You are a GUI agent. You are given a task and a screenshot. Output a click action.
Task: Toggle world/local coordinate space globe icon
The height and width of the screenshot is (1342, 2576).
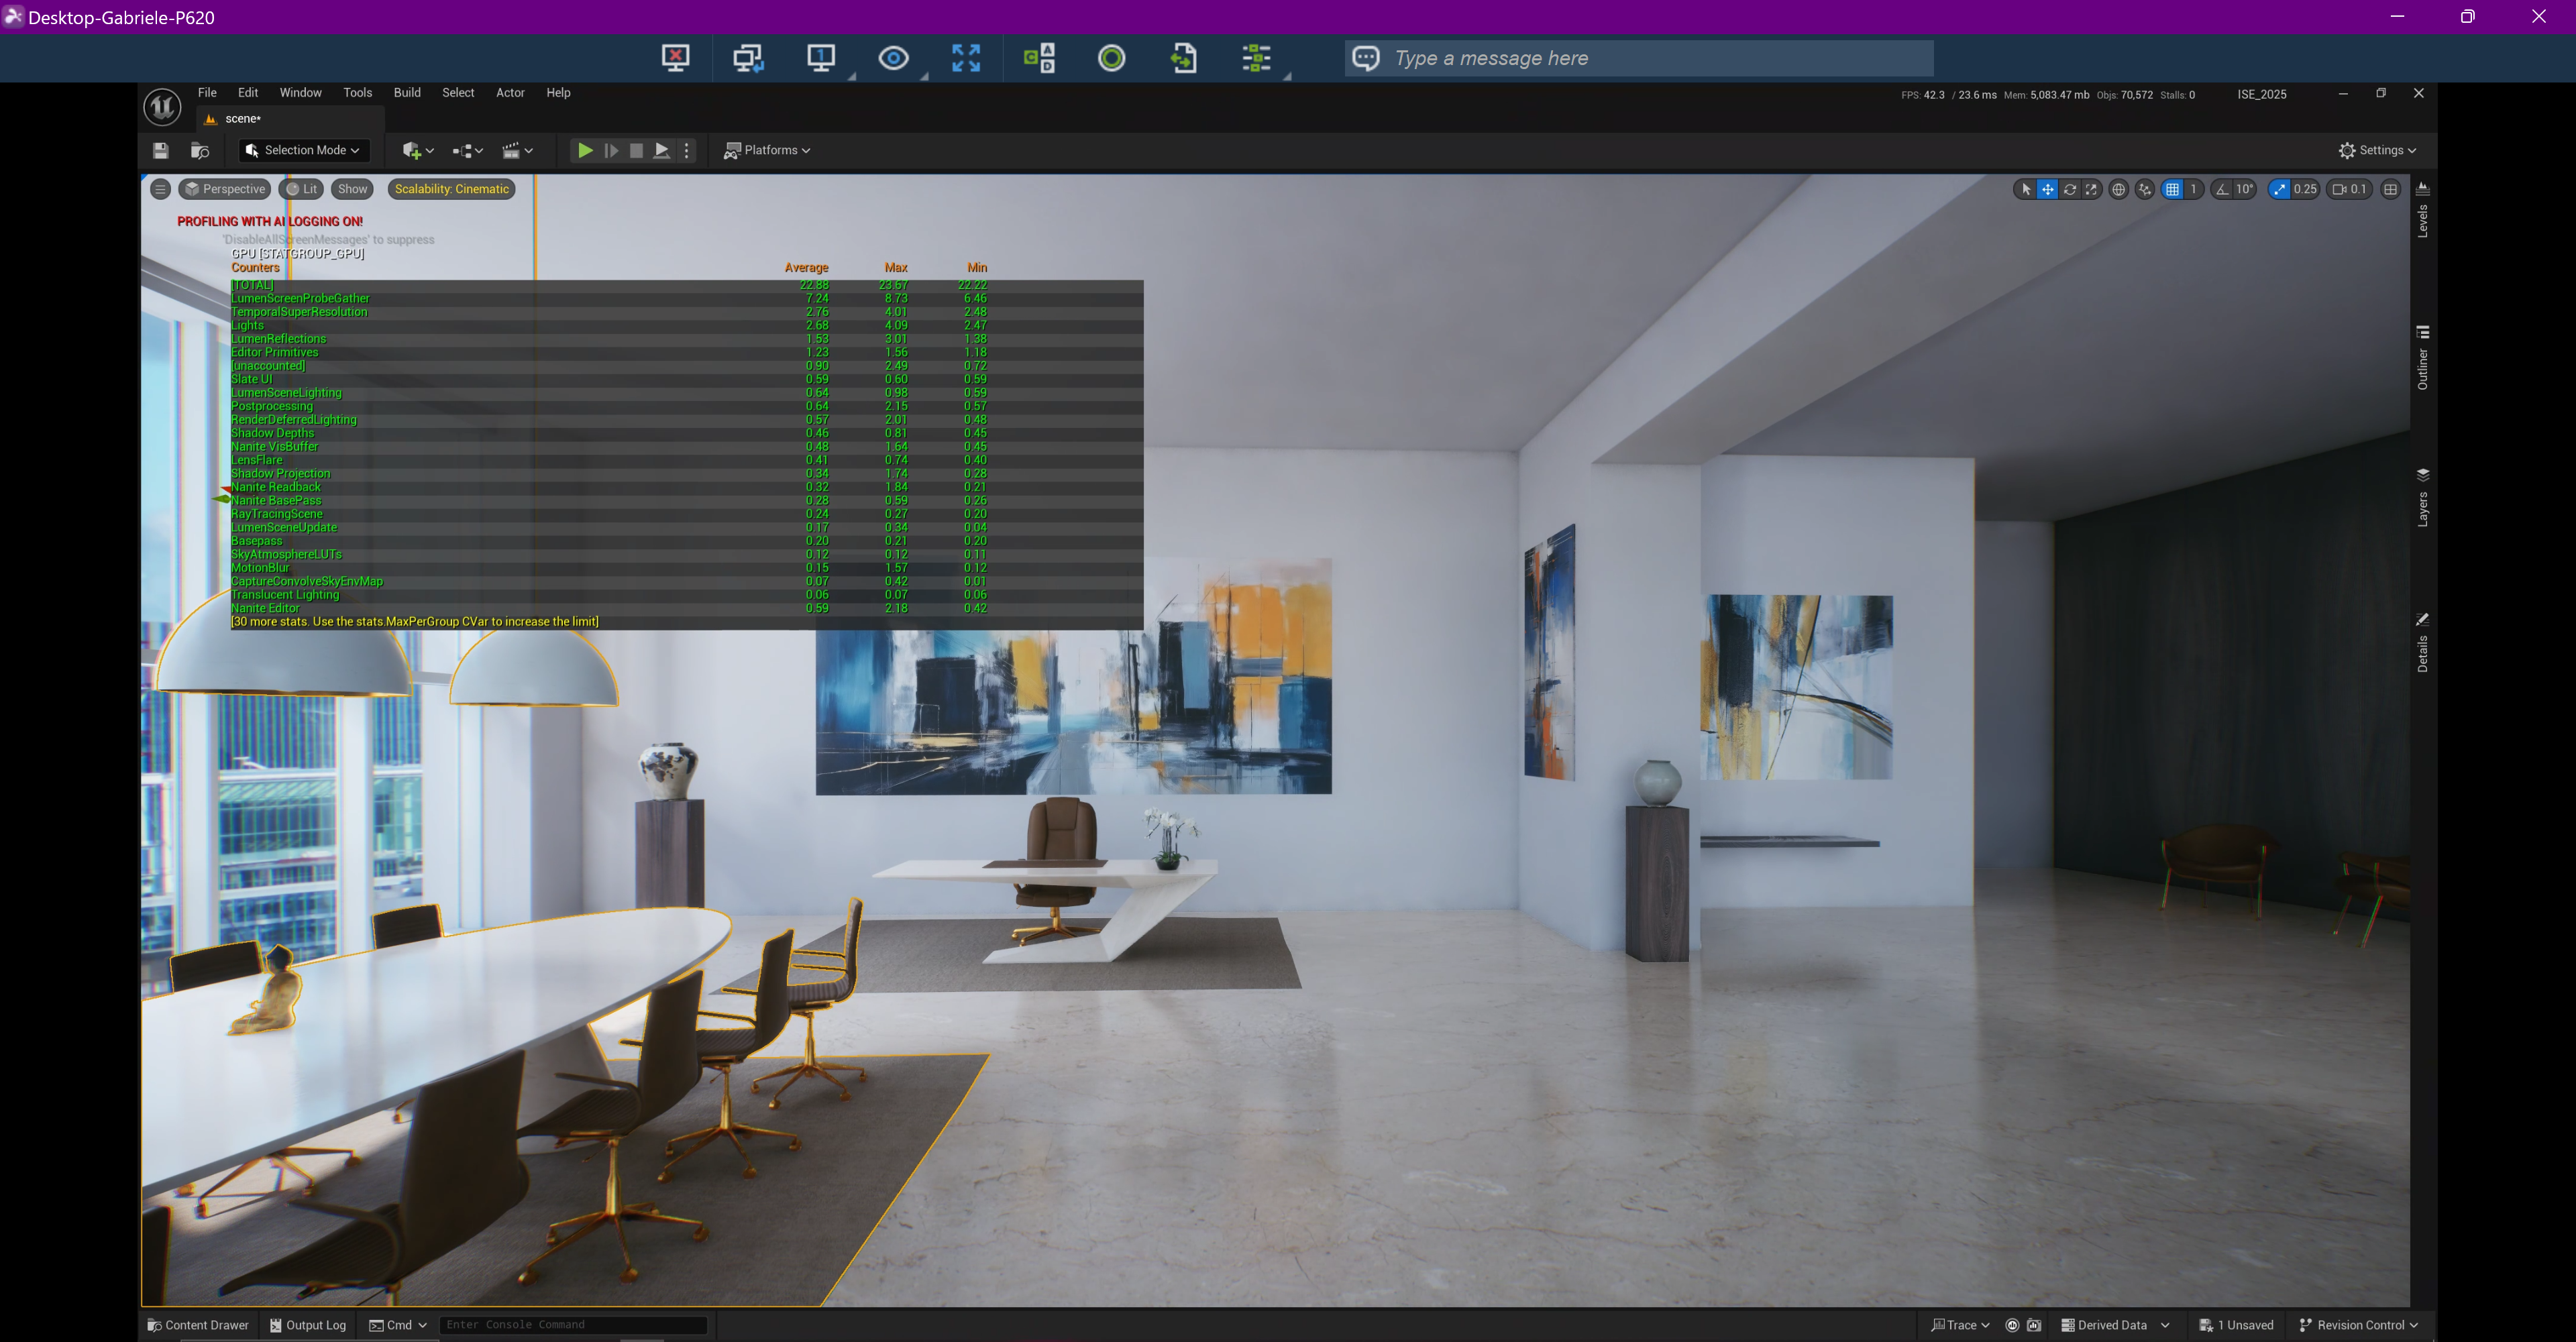2118,189
